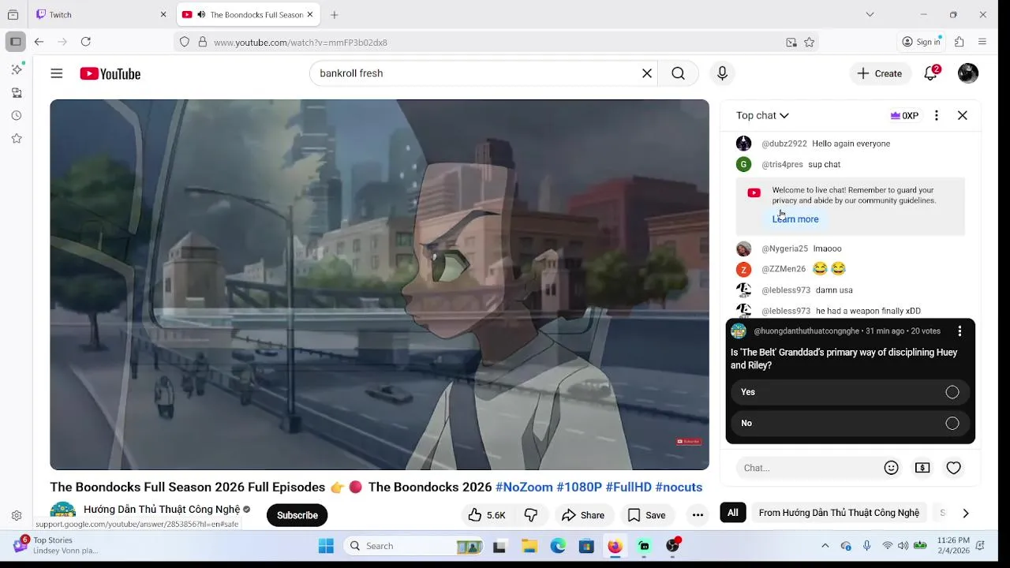This screenshot has height=568, width=1010.
Task: Open Firefox application menu
Action: click(x=982, y=42)
